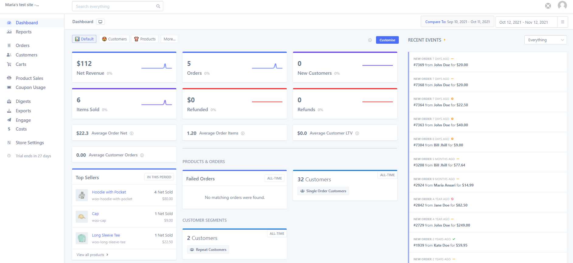Viewport: 573px width, 263px height.
Task: Click the Exports download icon
Action: tap(9, 111)
